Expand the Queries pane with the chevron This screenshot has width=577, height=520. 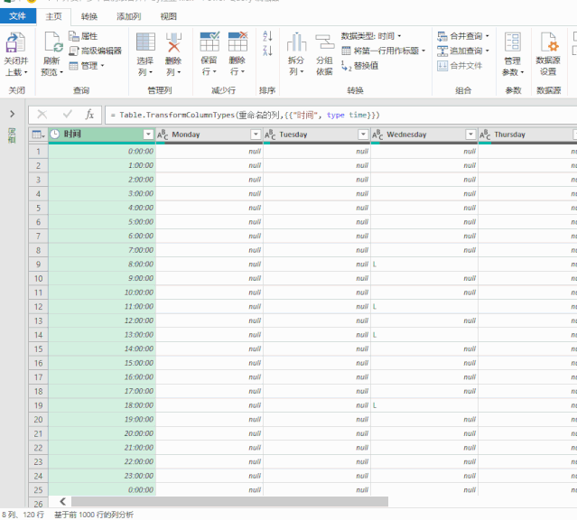tap(12, 114)
